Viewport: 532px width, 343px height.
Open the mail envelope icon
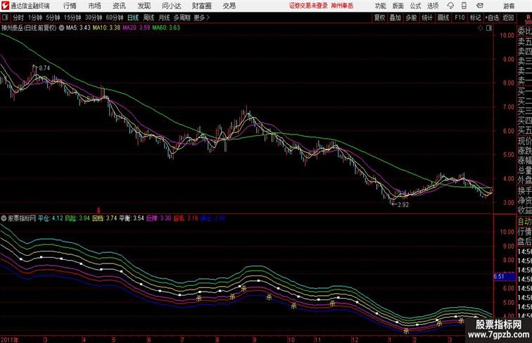pos(480,6)
